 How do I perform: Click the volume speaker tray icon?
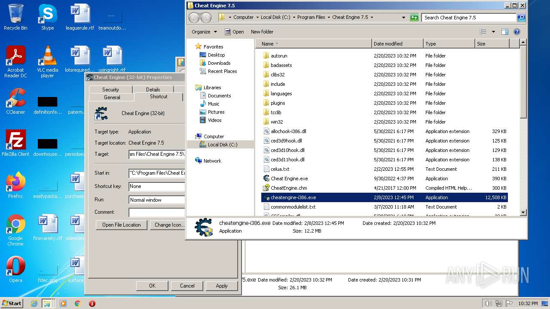point(489,303)
